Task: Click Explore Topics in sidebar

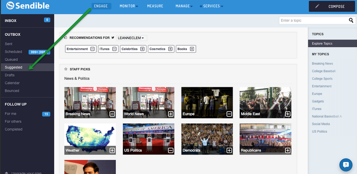Action: click(x=333, y=43)
